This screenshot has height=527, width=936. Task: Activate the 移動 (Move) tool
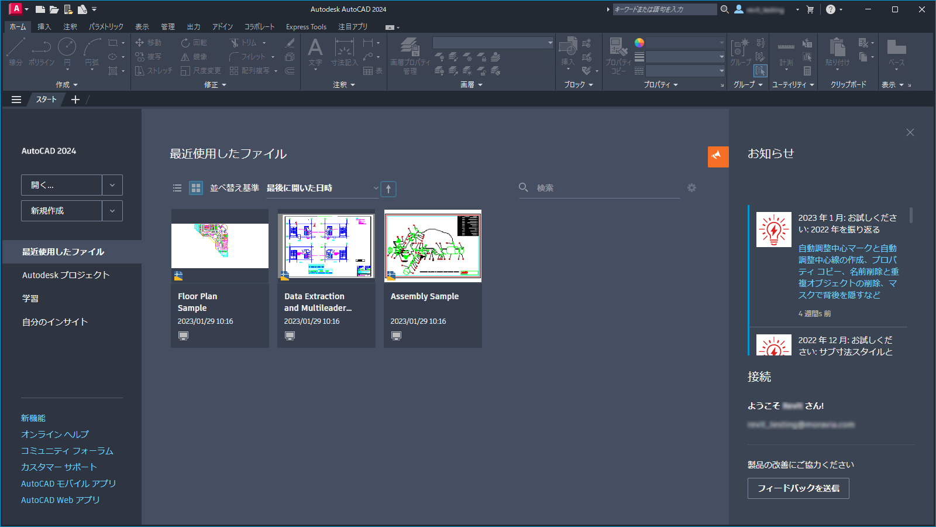tap(149, 42)
